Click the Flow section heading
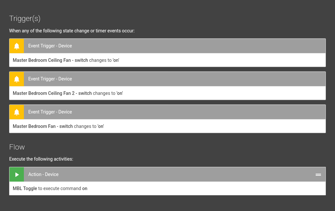Image resolution: width=335 pixels, height=211 pixels. coord(17,147)
